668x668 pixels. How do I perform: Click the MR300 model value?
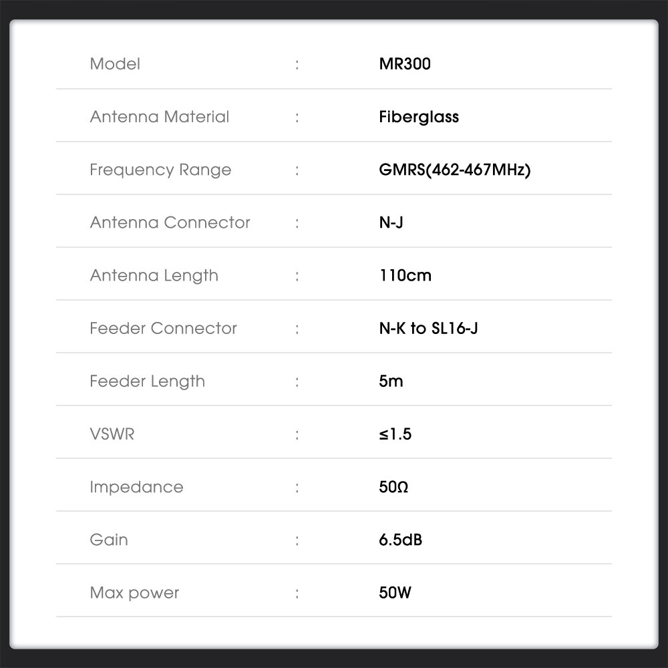[405, 64]
